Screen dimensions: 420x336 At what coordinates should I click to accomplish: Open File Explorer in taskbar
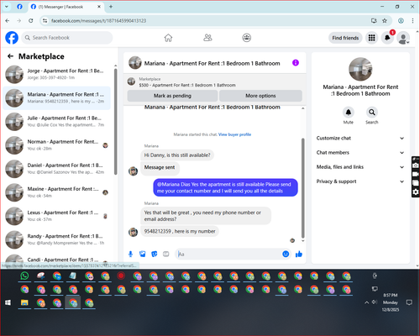pyautogui.click(x=24, y=302)
